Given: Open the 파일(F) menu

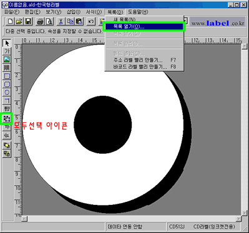Looking at the screenshot, I should (x=12, y=12).
